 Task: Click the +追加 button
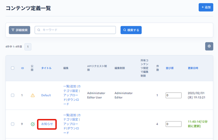point(206,7)
